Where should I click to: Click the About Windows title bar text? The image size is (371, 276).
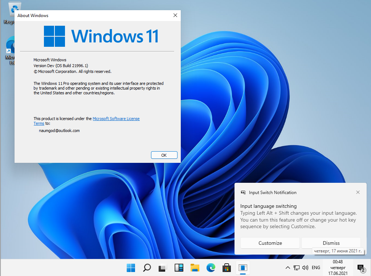coord(33,16)
